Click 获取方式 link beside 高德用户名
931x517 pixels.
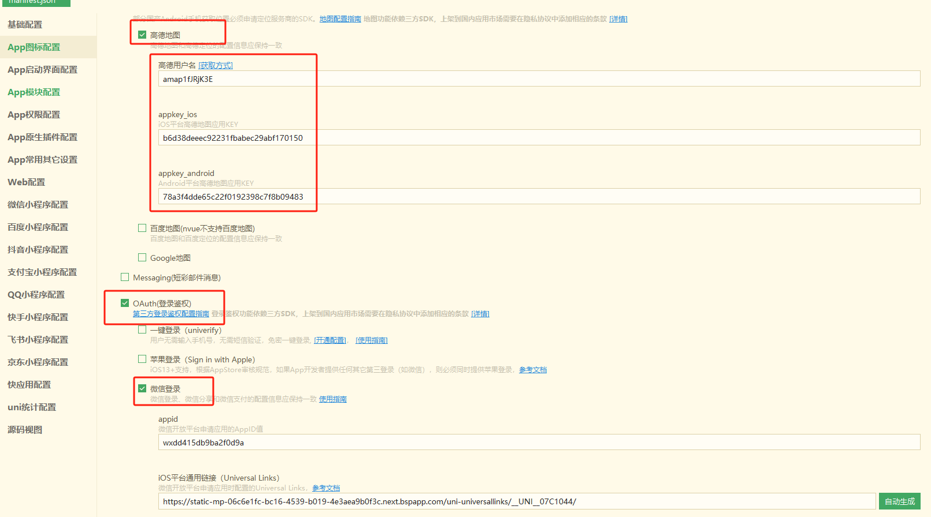(216, 65)
